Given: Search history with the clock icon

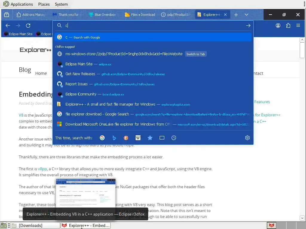Looking at the screenshot, I should tap(174, 138).
